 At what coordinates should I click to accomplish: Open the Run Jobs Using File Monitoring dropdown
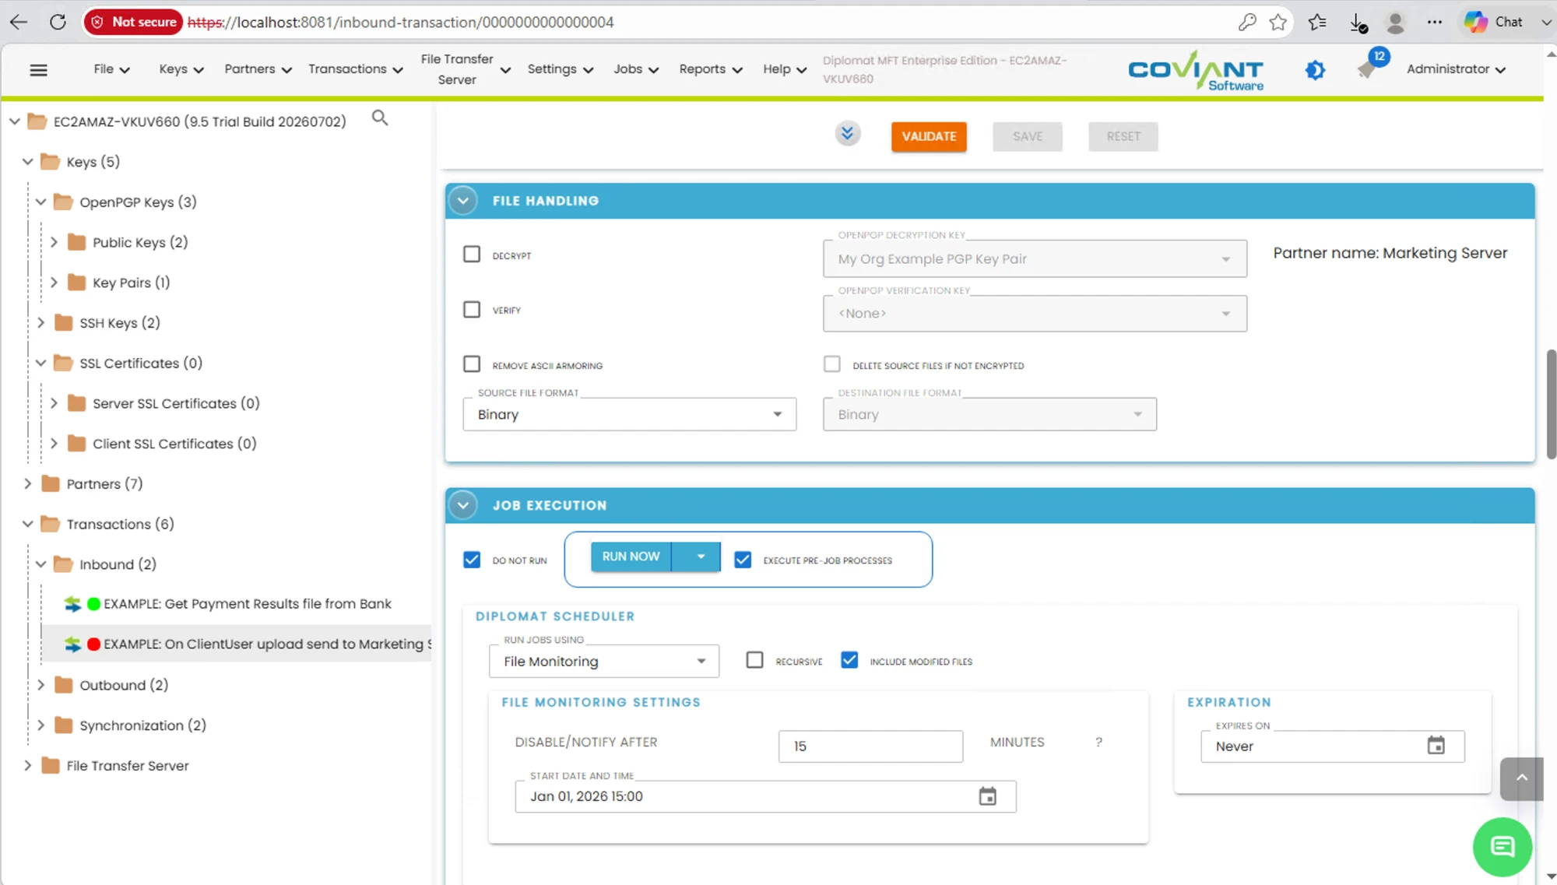click(x=603, y=661)
